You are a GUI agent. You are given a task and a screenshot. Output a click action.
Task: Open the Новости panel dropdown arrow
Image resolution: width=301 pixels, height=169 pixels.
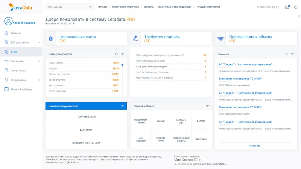coord(292,54)
